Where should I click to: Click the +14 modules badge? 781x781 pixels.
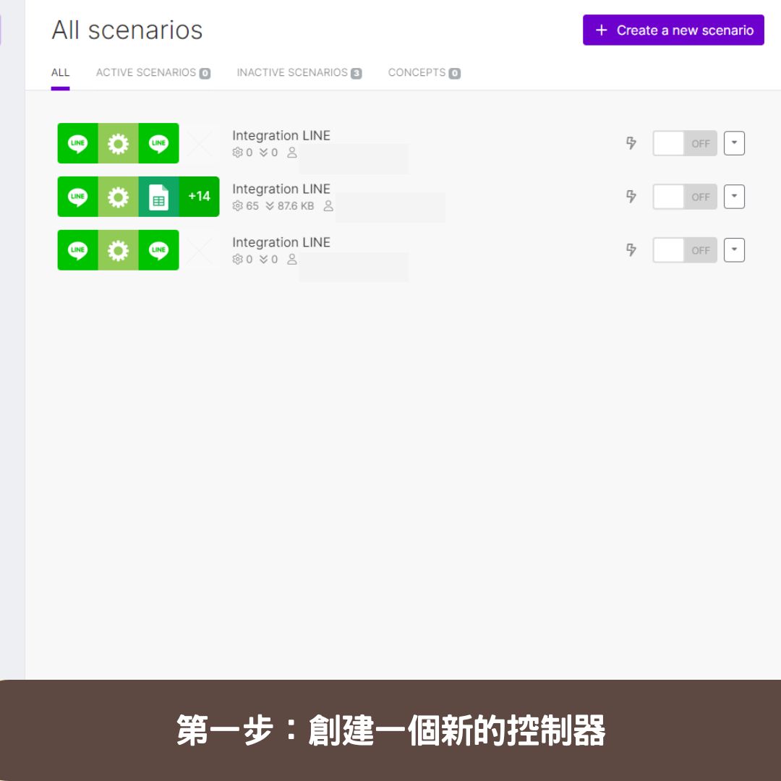198,196
